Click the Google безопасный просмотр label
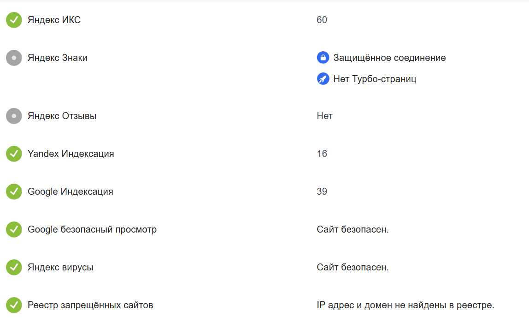529x323 pixels. tap(92, 229)
